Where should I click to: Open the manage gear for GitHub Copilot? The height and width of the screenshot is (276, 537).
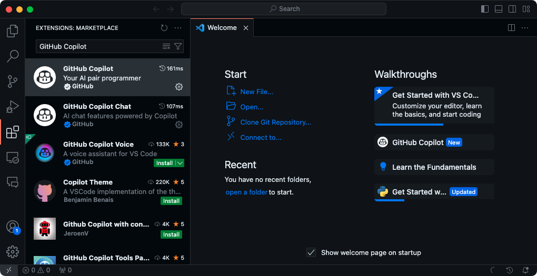(179, 87)
